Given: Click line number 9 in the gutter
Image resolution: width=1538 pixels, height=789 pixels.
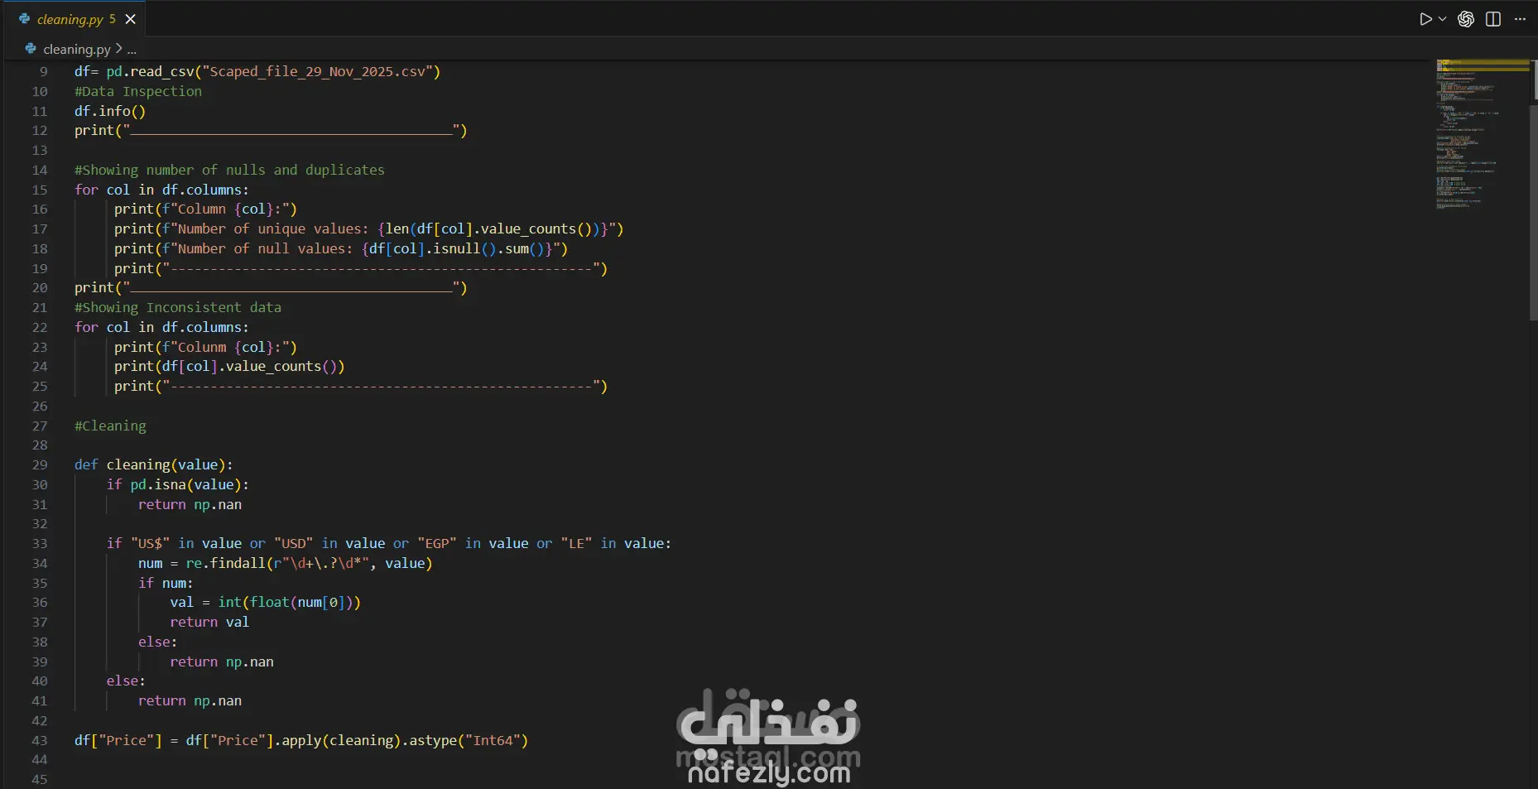Looking at the screenshot, I should click(44, 71).
